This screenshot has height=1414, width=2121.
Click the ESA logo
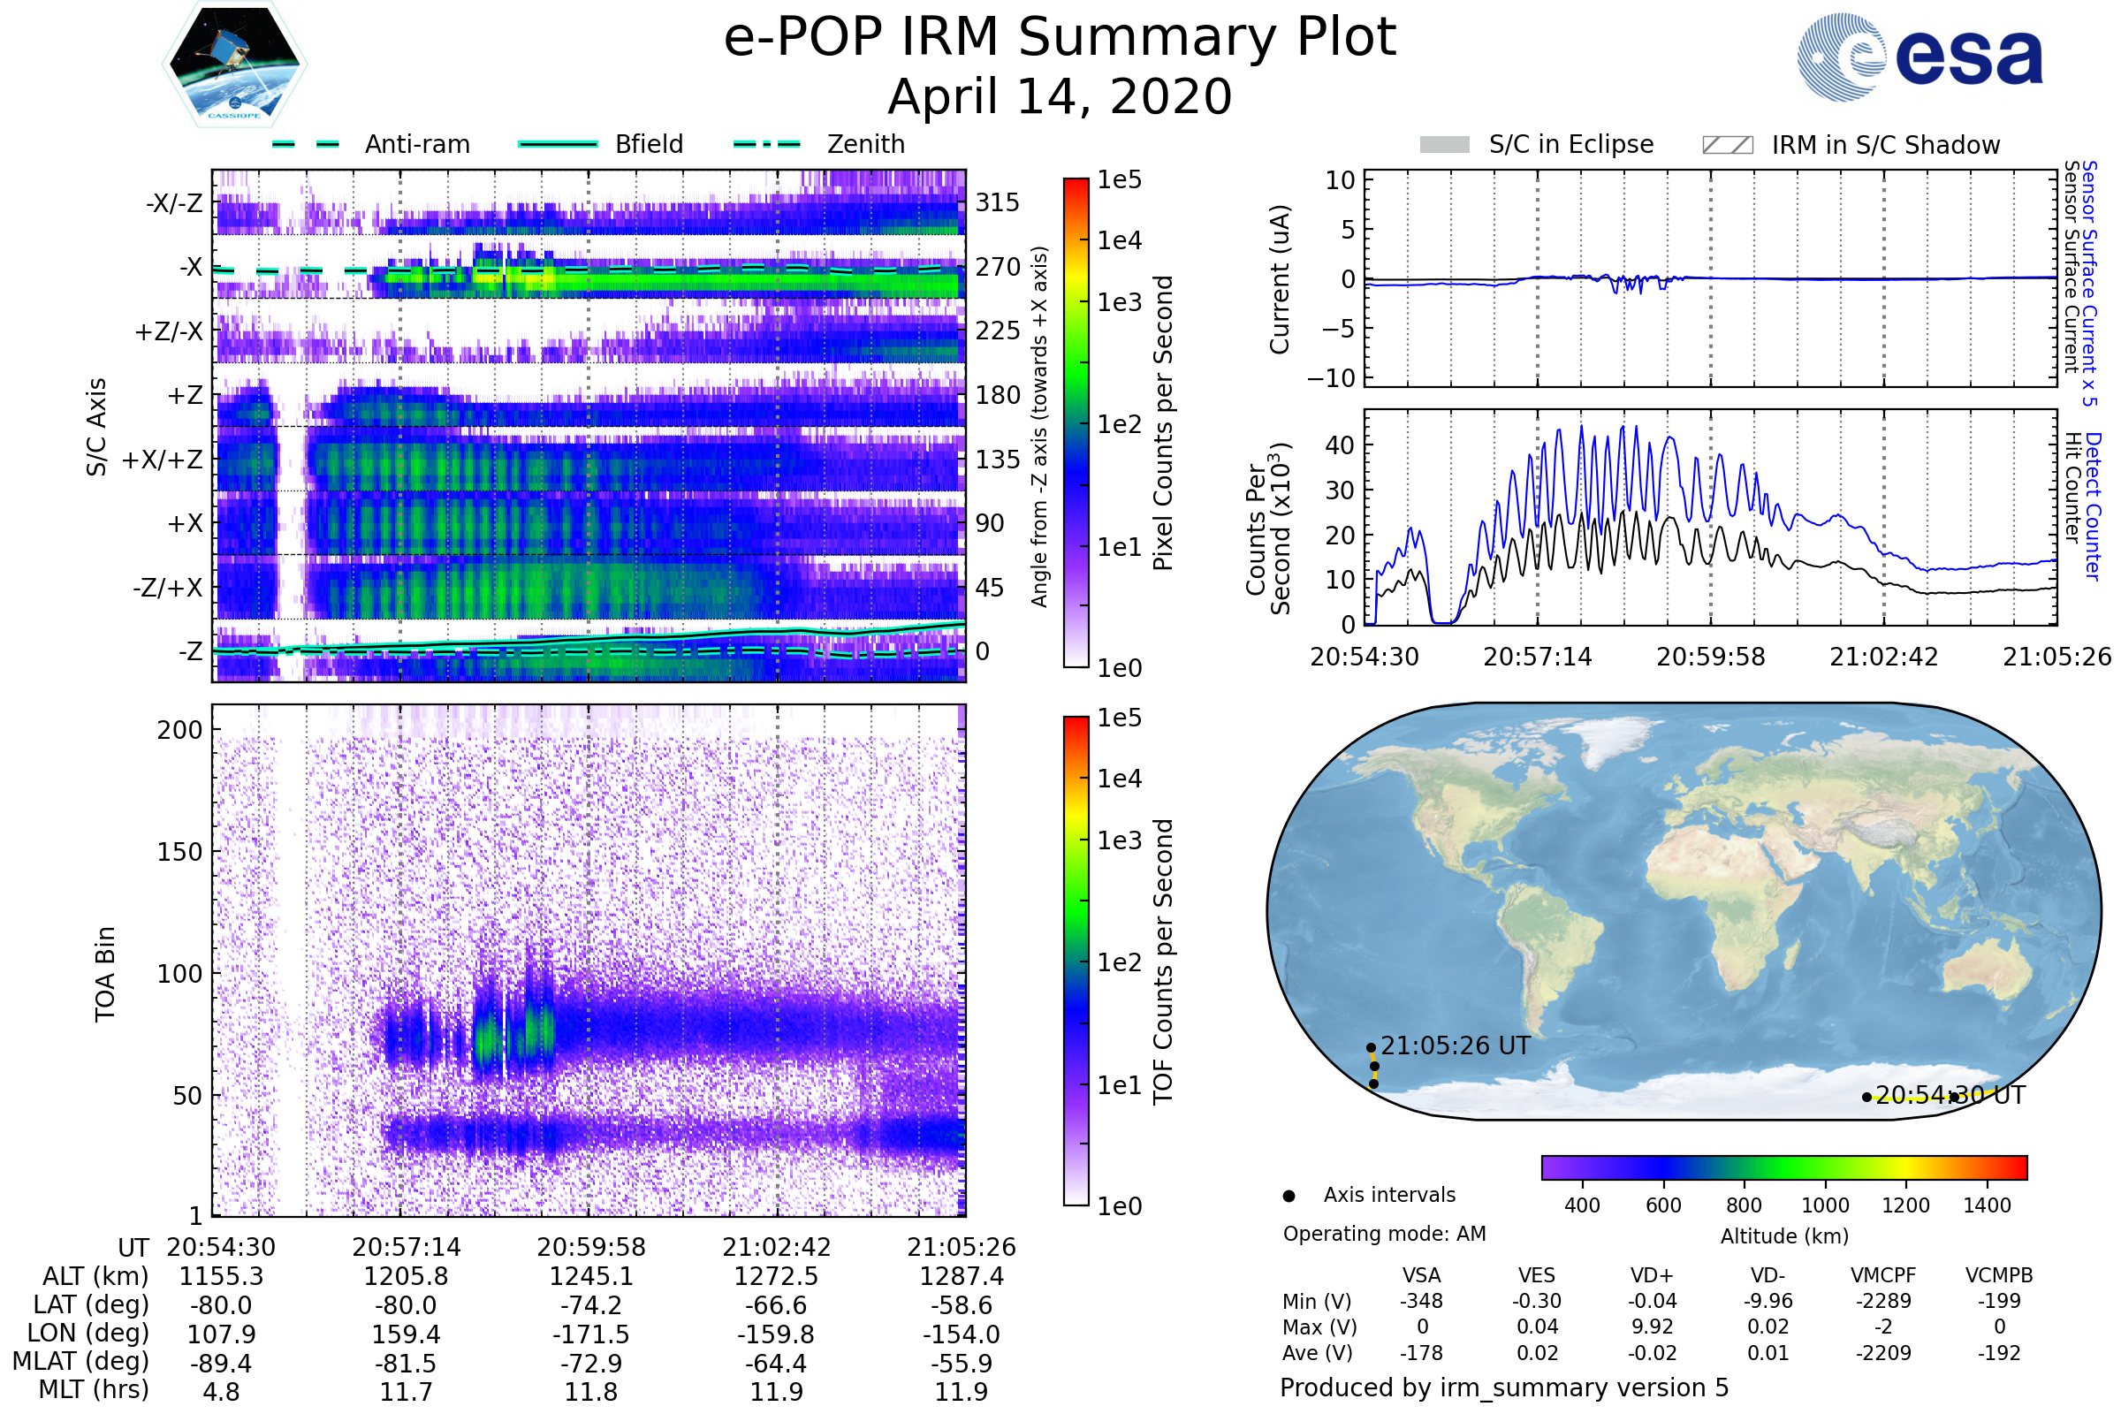pyautogui.click(x=1920, y=56)
